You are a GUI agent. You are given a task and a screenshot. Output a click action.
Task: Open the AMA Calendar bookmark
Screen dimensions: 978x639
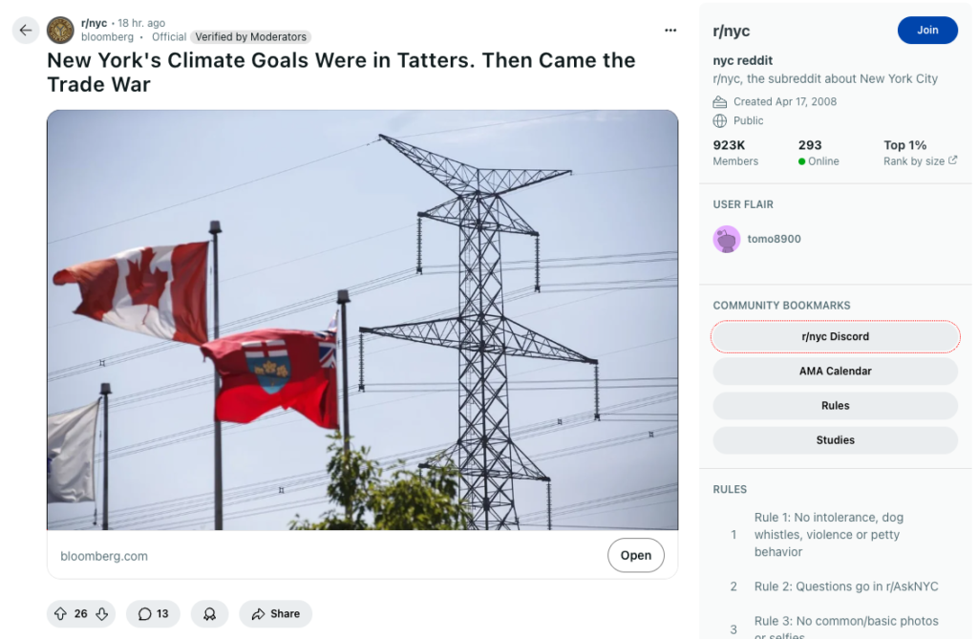coord(835,371)
